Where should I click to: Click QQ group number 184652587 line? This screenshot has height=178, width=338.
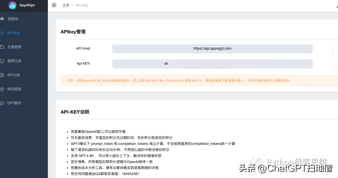105,174
